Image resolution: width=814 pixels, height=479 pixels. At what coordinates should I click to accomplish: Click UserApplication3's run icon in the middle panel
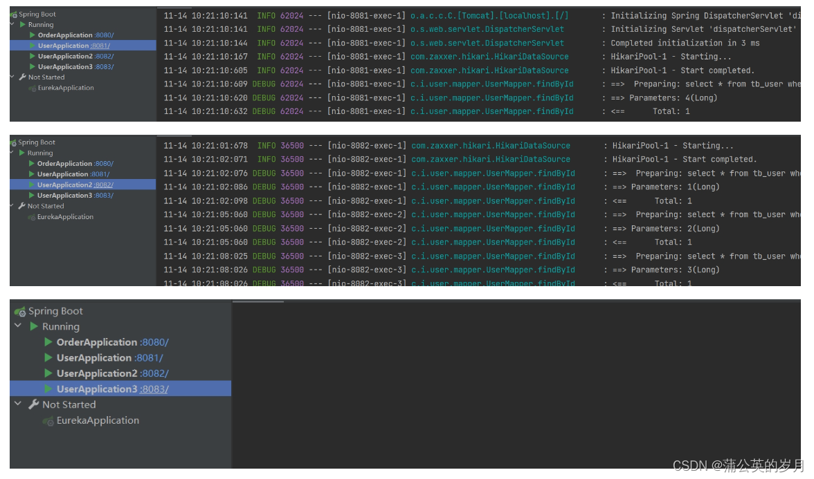click(x=32, y=196)
